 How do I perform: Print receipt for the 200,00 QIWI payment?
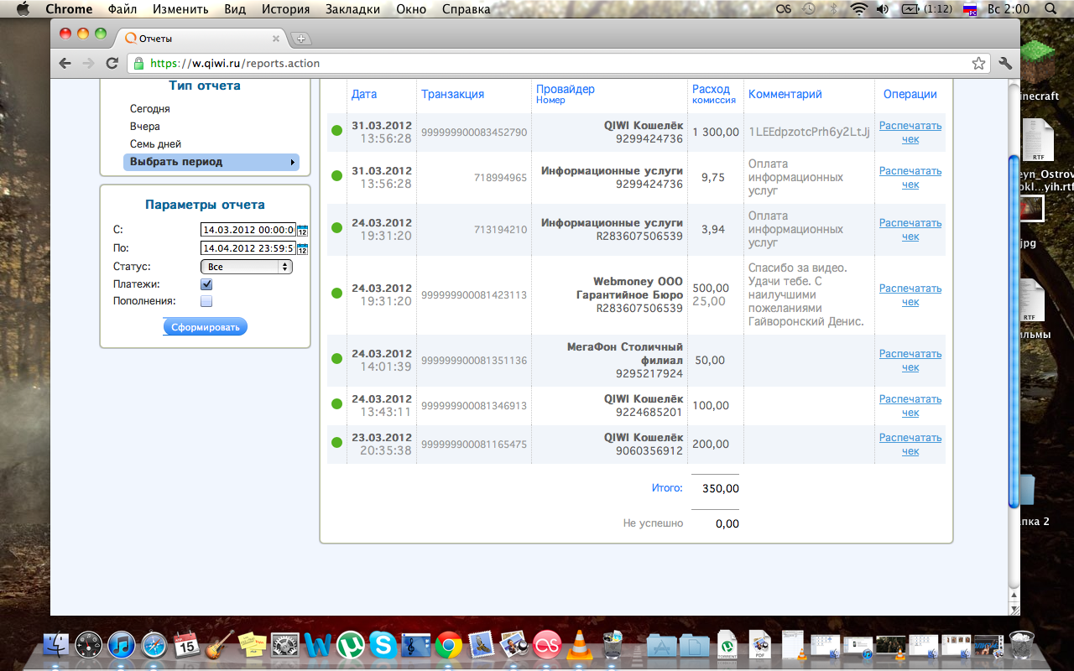[x=910, y=445]
